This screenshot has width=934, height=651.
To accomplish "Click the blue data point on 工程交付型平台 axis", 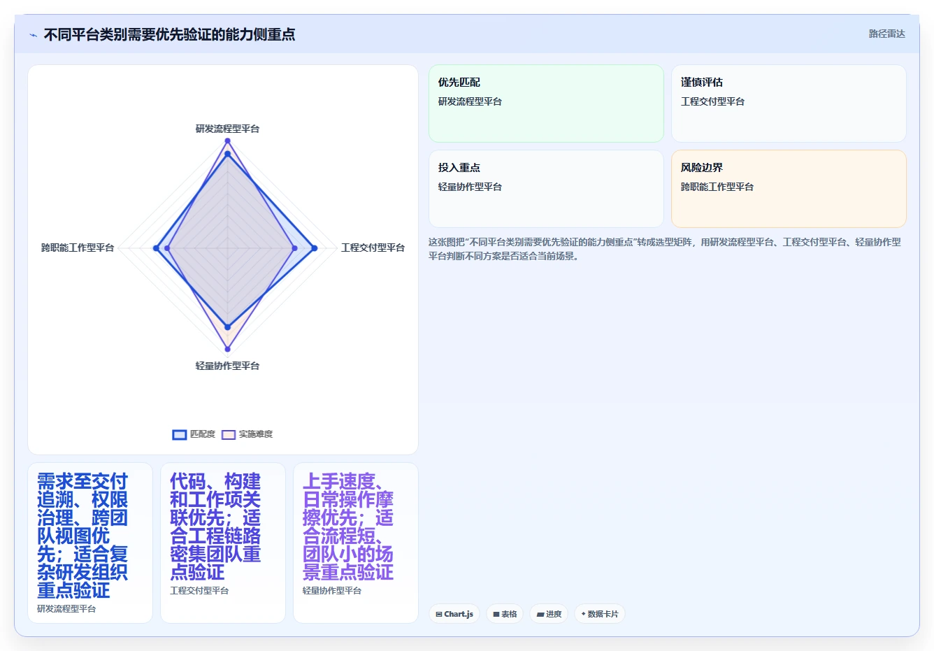I will (315, 248).
